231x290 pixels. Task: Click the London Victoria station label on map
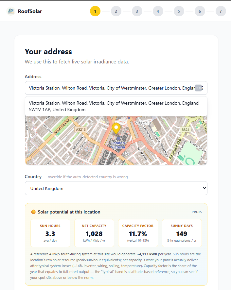118,145
